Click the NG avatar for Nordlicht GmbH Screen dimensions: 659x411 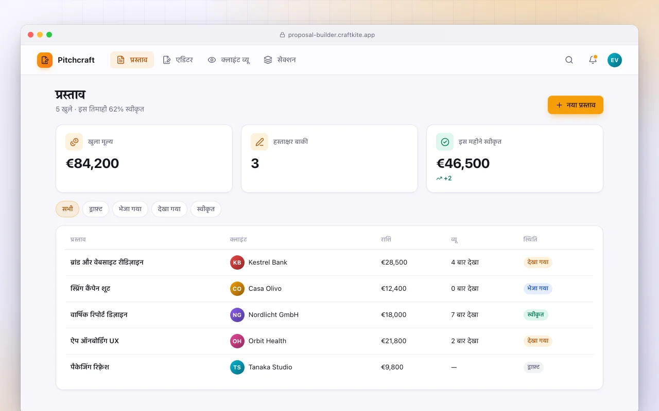[x=237, y=315]
